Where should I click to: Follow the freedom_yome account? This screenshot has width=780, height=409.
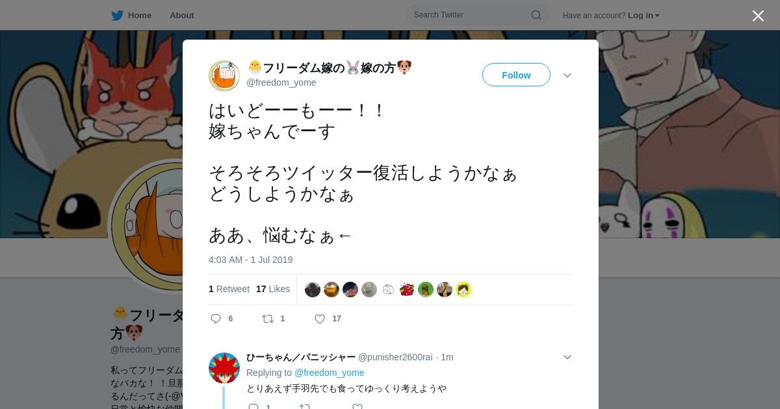click(516, 75)
